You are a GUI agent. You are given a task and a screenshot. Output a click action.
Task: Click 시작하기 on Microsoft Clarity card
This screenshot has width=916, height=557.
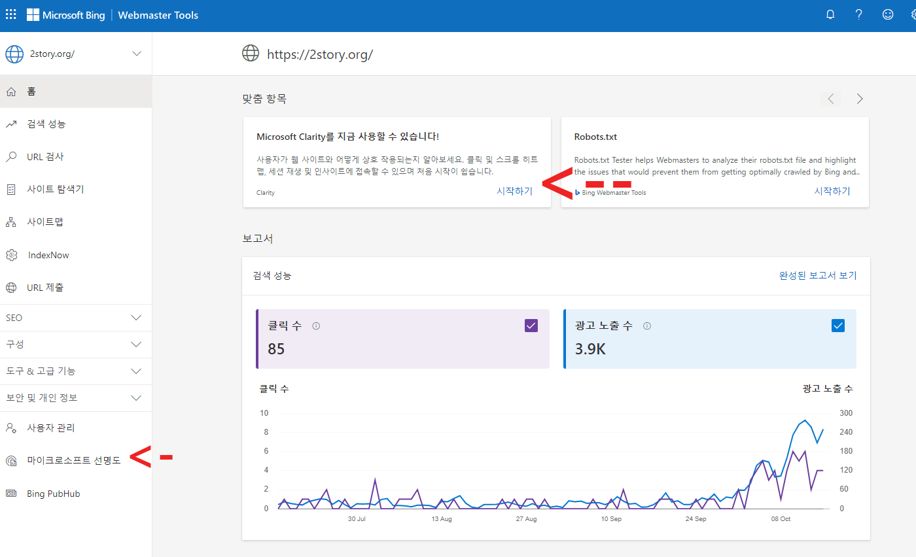pyautogui.click(x=514, y=191)
